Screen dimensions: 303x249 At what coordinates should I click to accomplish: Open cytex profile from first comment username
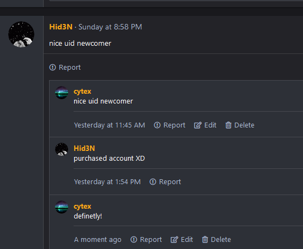pos(82,91)
